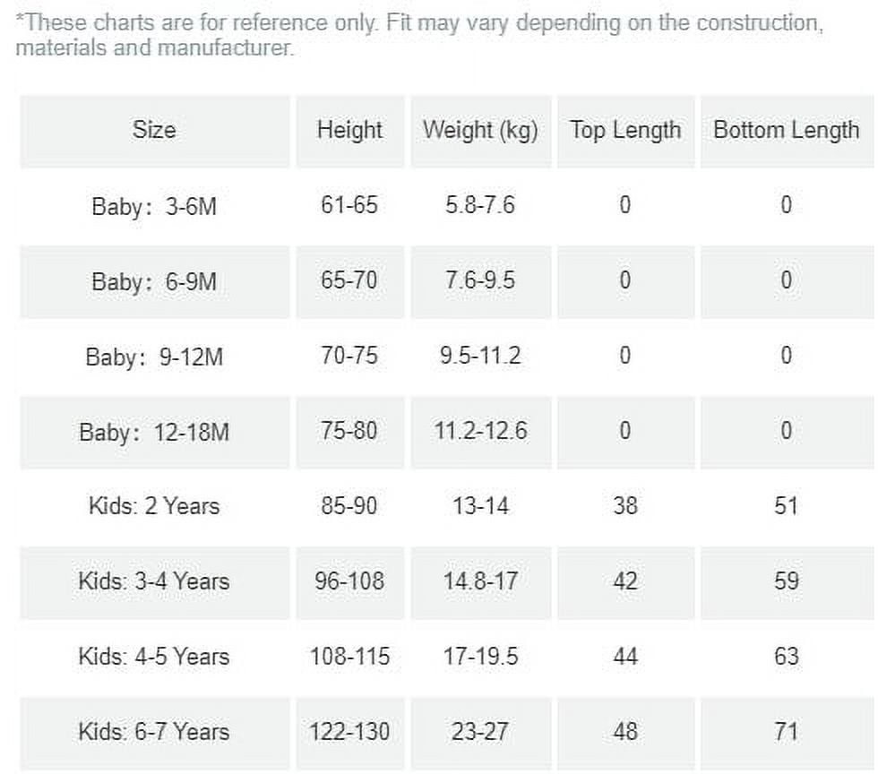Click the Kids: 2 Years size label
This screenshot has height=774, width=878.
click(x=154, y=506)
